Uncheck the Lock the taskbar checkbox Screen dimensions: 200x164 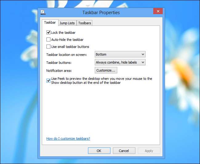pos(48,33)
